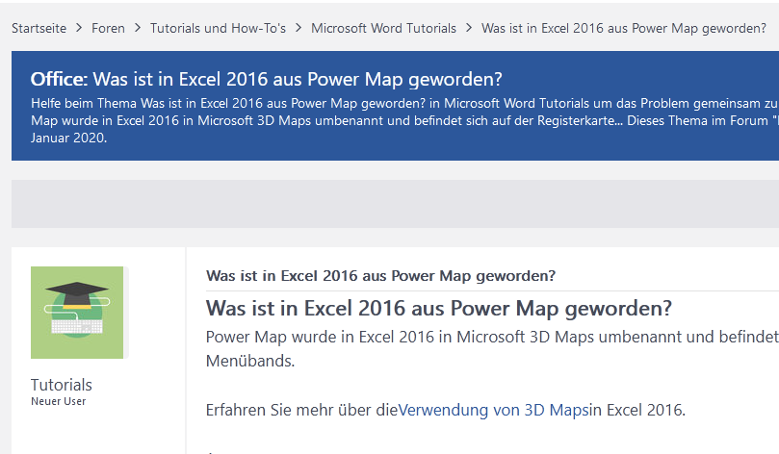
Task: Click chevron separator after Startseite
Action: click(x=79, y=28)
